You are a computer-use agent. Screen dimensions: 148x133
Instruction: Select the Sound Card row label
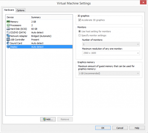click(x=16, y=43)
